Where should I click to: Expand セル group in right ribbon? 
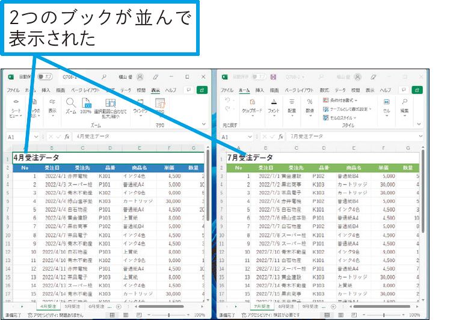click(387, 108)
